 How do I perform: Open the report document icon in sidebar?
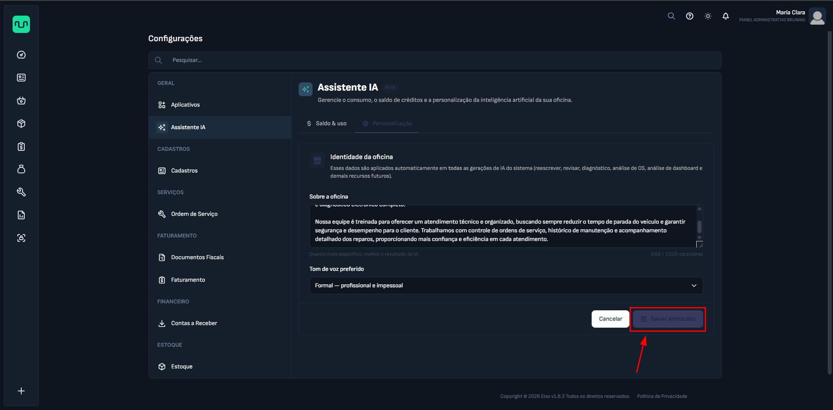click(21, 215)
